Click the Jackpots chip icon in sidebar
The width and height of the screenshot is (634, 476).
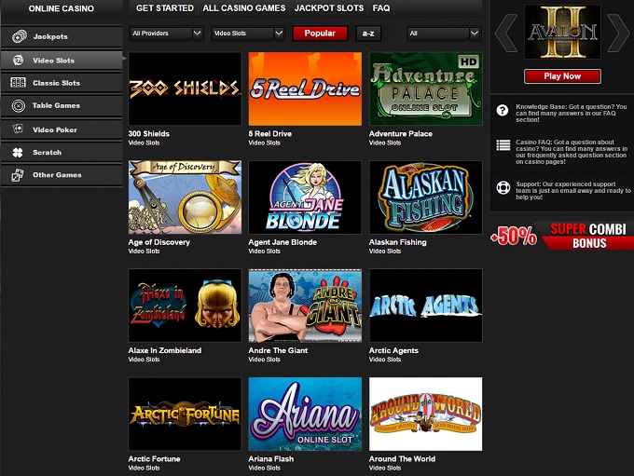19,36
